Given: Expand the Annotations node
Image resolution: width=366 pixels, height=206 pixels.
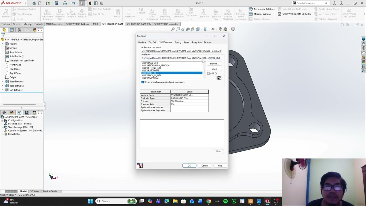Looking at the screenshot, I should 3,52.
